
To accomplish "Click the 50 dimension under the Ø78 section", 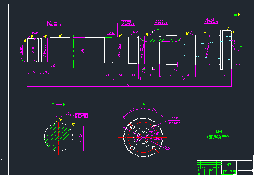I will [x=35, y=72].
